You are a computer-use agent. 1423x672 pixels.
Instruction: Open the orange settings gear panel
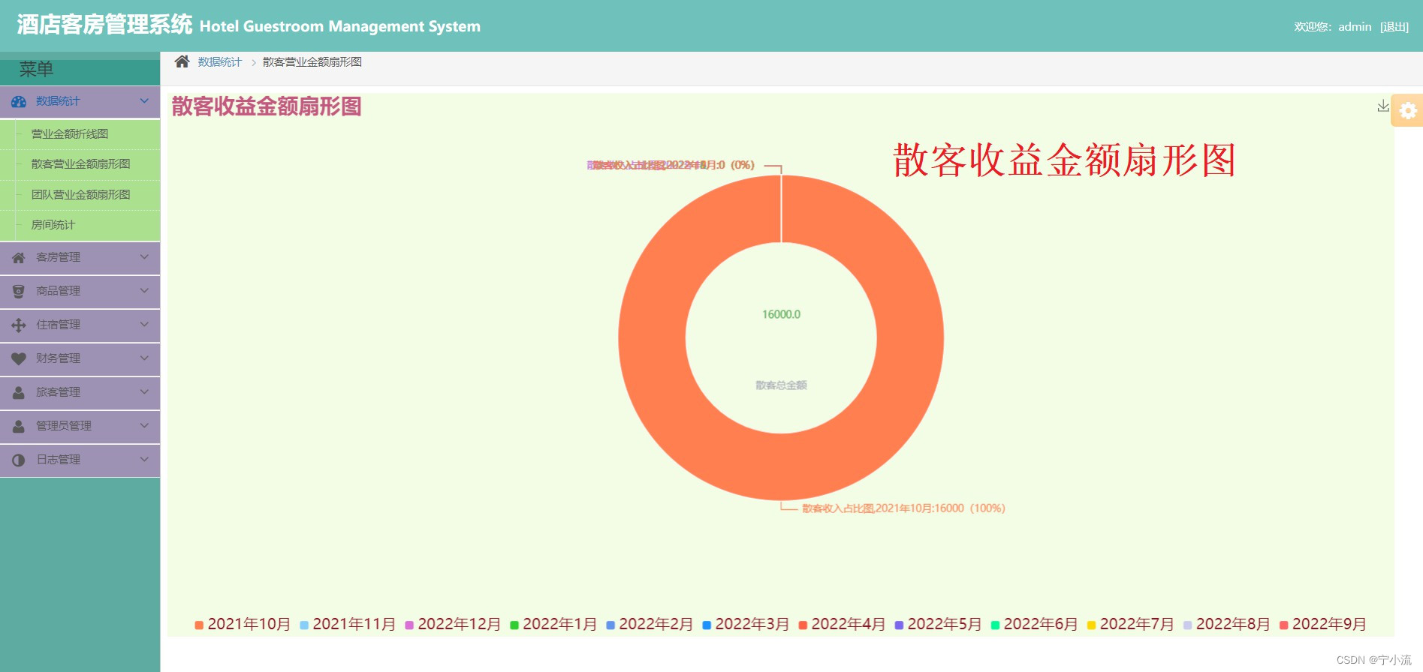(1407, 110)
